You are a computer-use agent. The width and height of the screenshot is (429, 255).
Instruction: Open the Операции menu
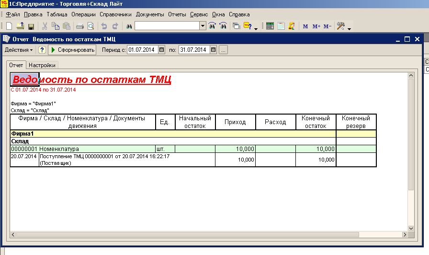pyautogui.click(x=83, y=14)
